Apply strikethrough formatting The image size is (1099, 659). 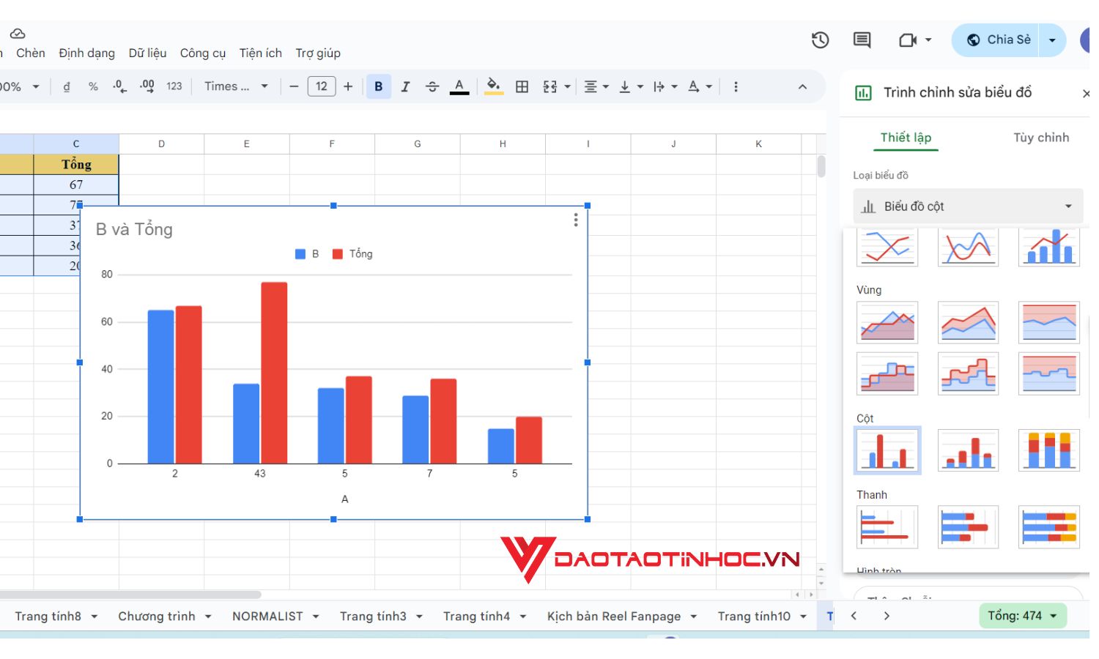point(432,86)
